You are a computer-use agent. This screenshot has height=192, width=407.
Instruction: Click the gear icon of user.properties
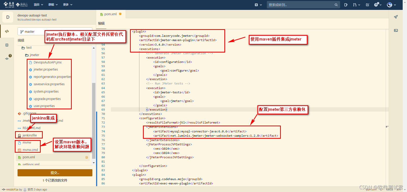click(x=31, y=106)
